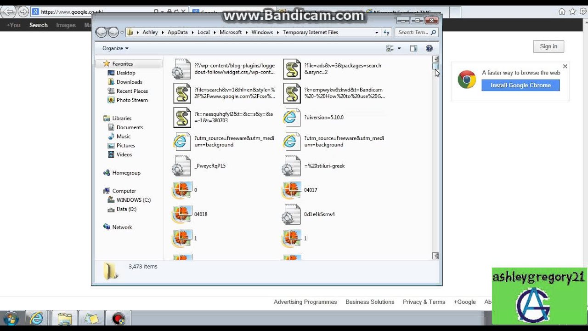588x331 pixels.
Task: Click Install Google Chrome
Action: [520, 85]
